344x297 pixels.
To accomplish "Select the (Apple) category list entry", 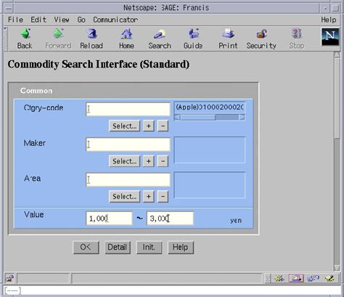I will pyautogui.click(x=210, y=107).
